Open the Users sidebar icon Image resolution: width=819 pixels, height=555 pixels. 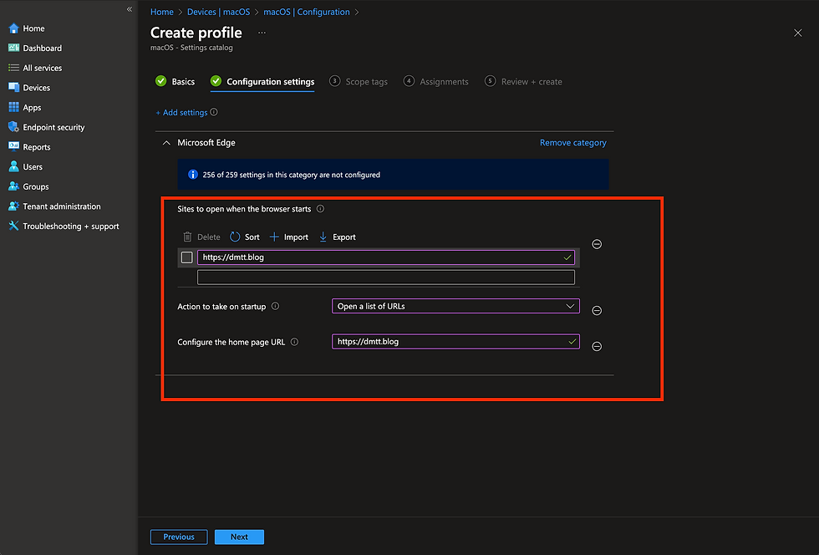click(13, 166)
